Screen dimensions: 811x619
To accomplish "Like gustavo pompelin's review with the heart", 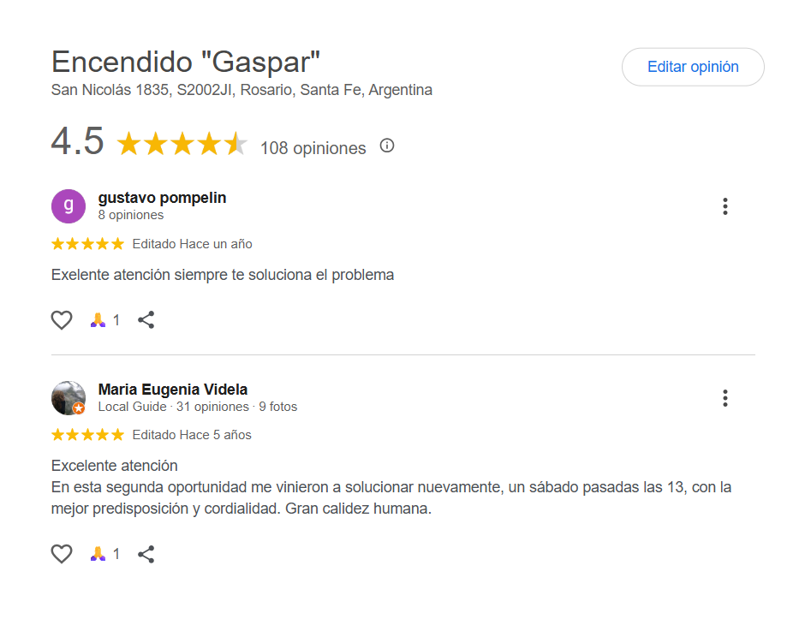I will click(x=62, y=320).
